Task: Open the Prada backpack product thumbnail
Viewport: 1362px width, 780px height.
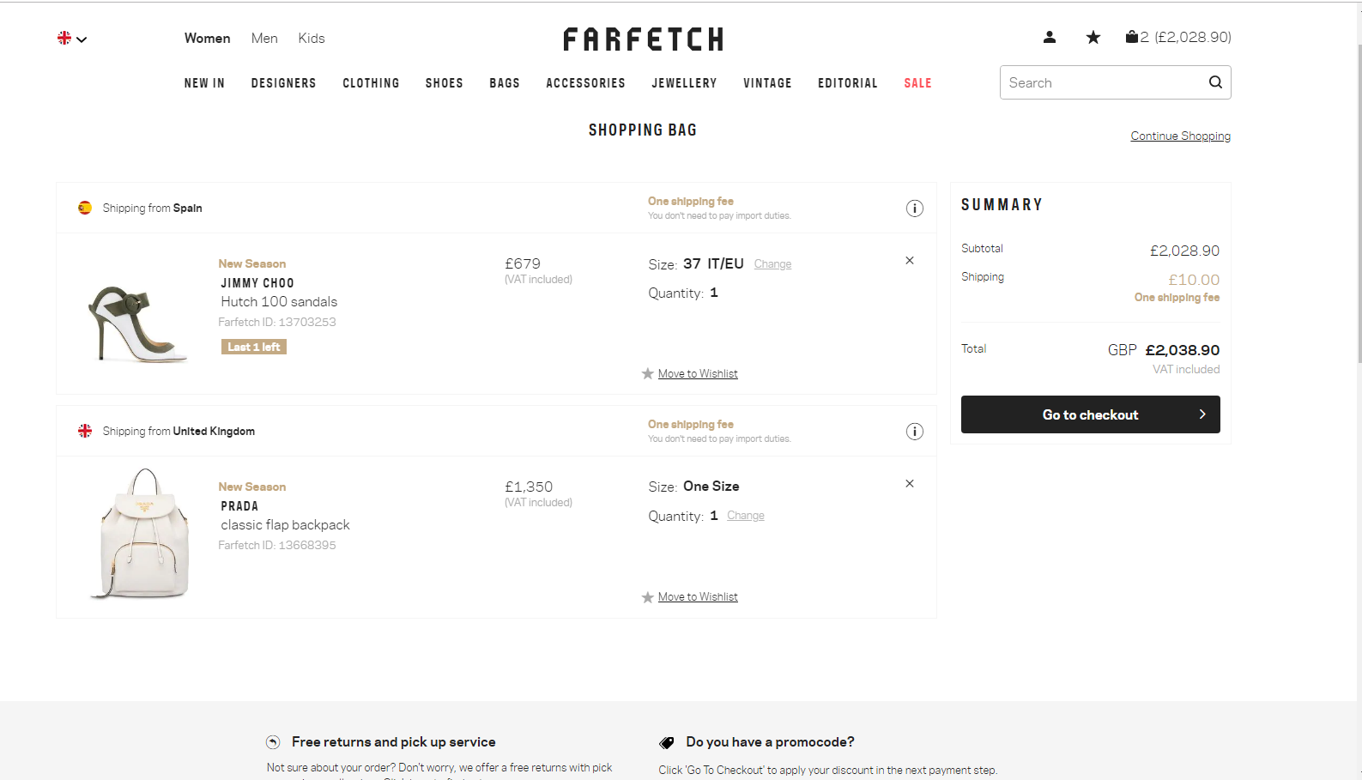Action: tap(142, 534)
